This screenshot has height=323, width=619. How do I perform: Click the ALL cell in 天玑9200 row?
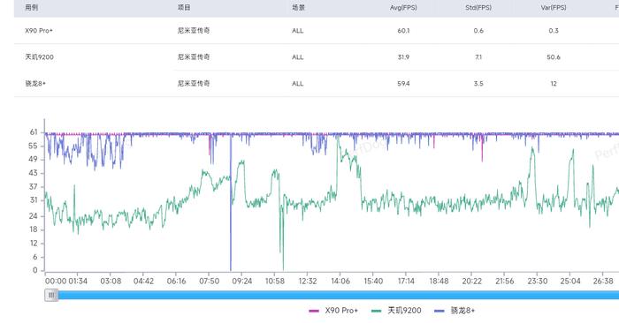[x=298, y=57]
